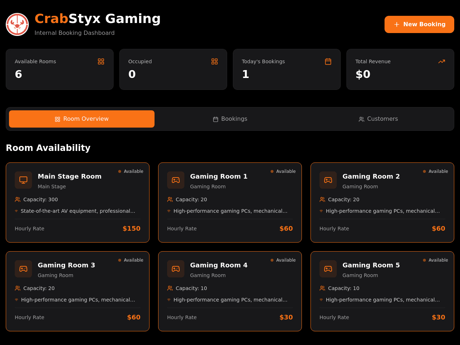Screen dimensions: 460x345
Task: Click capacity people icon in Gaming Room 2
Action: pyautogui.click(x=322, y=199)
